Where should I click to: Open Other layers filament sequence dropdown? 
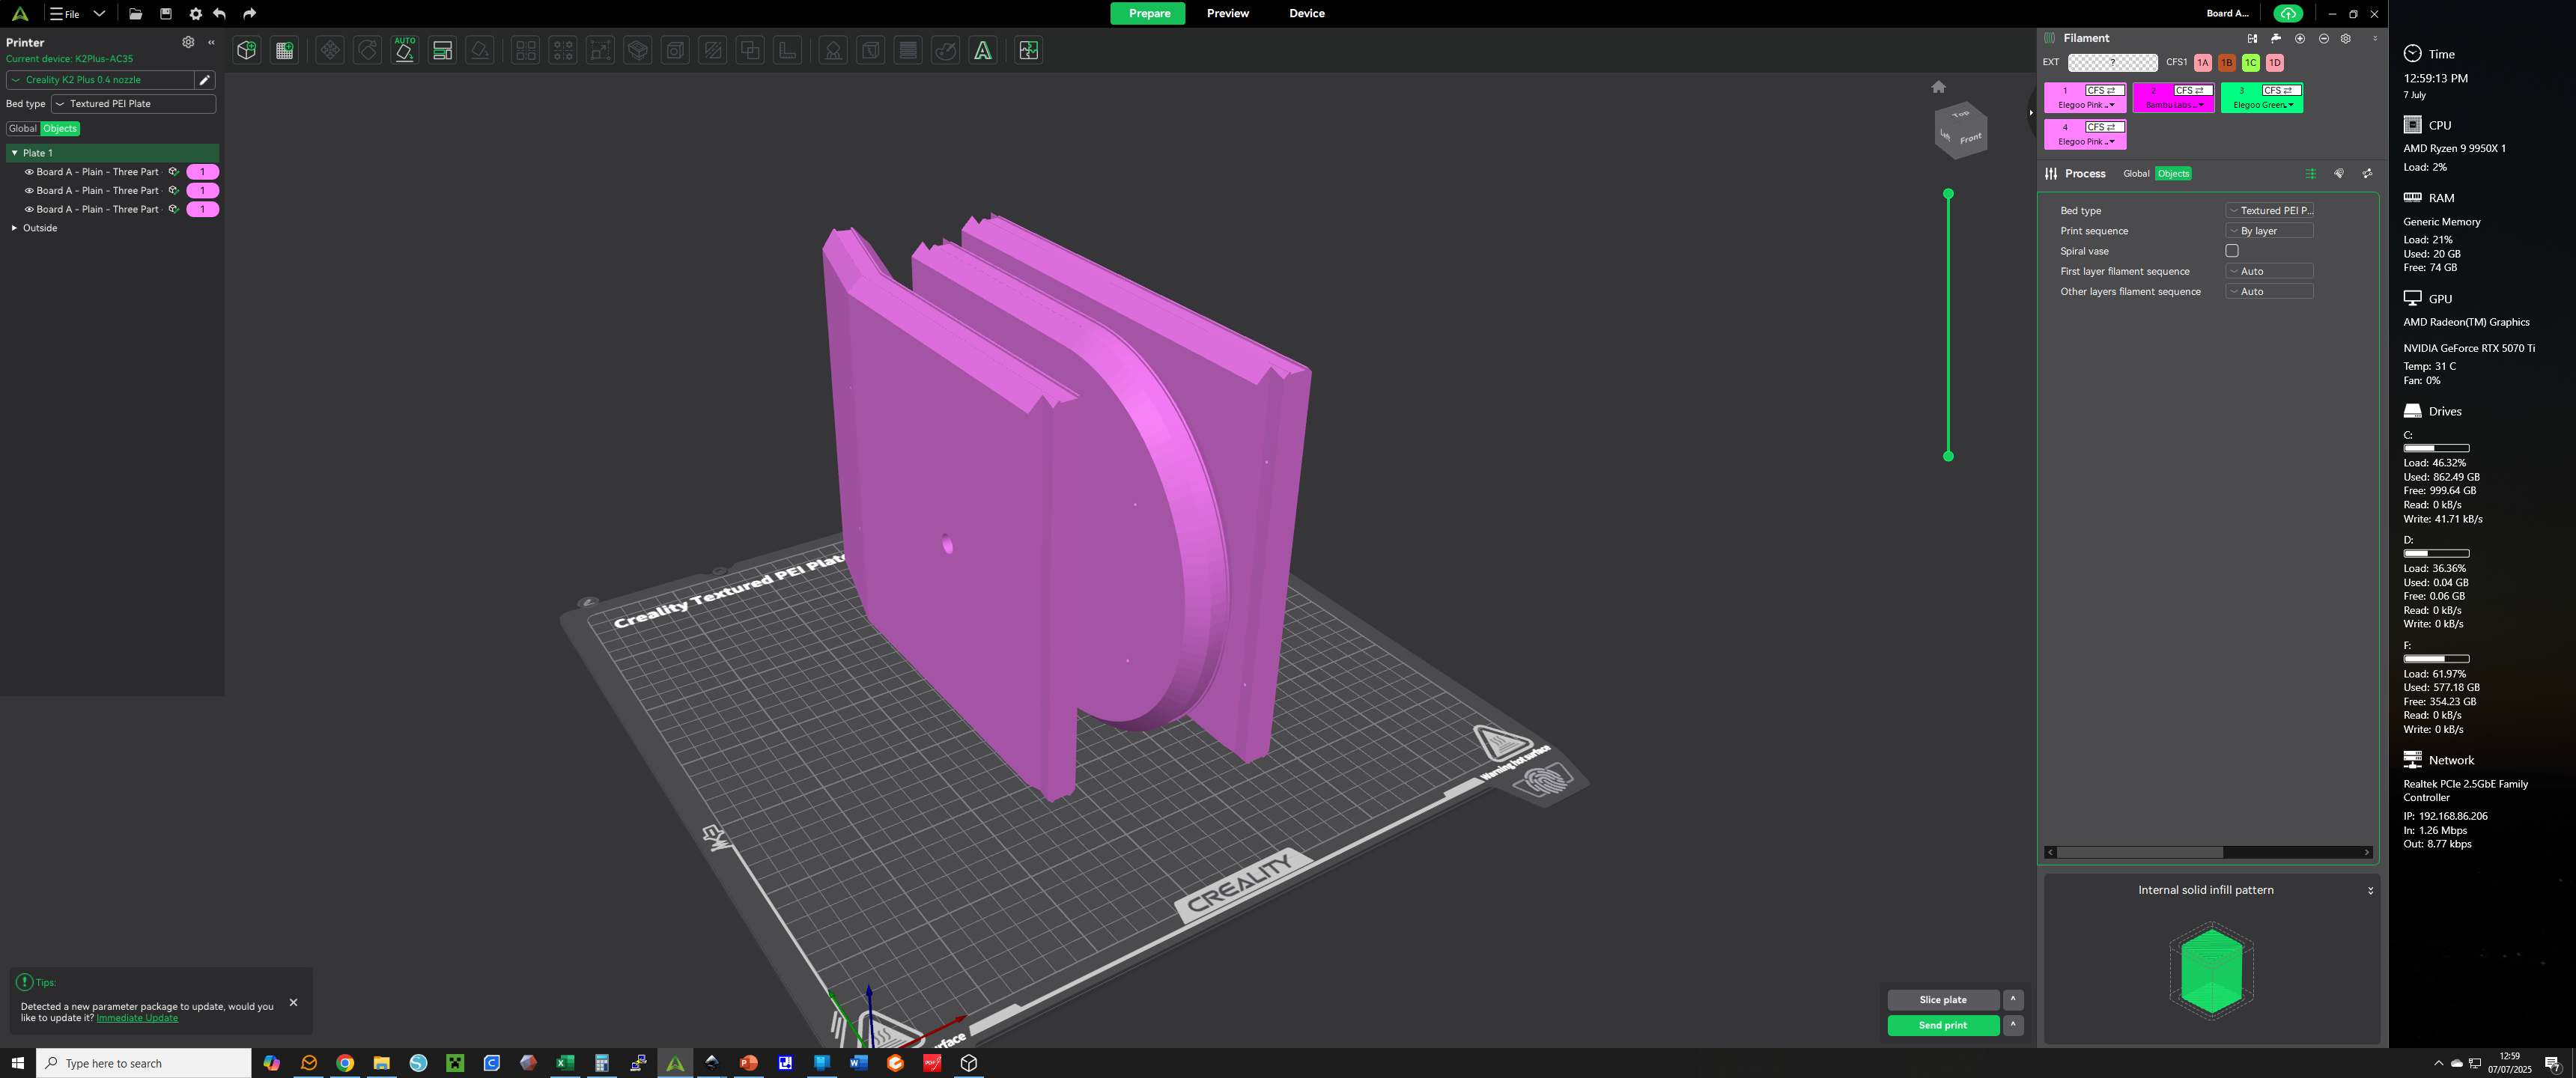click(x=2269, y=292)
